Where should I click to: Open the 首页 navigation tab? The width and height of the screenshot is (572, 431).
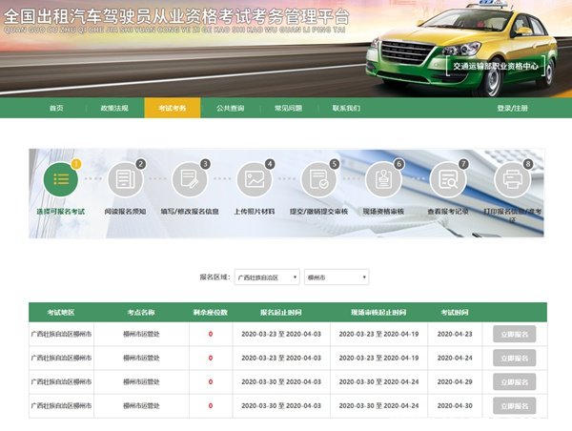pos(56,108)
